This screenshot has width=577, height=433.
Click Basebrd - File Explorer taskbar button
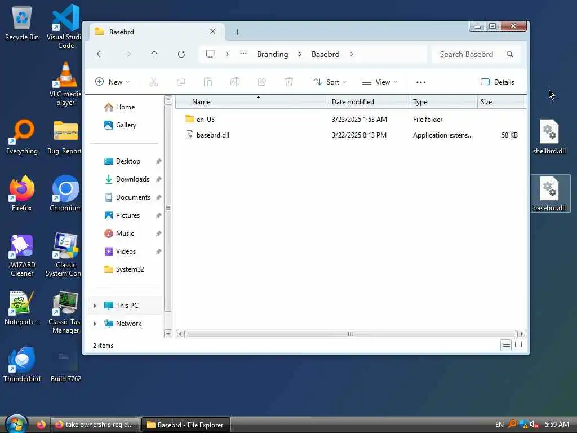(186, 425)
